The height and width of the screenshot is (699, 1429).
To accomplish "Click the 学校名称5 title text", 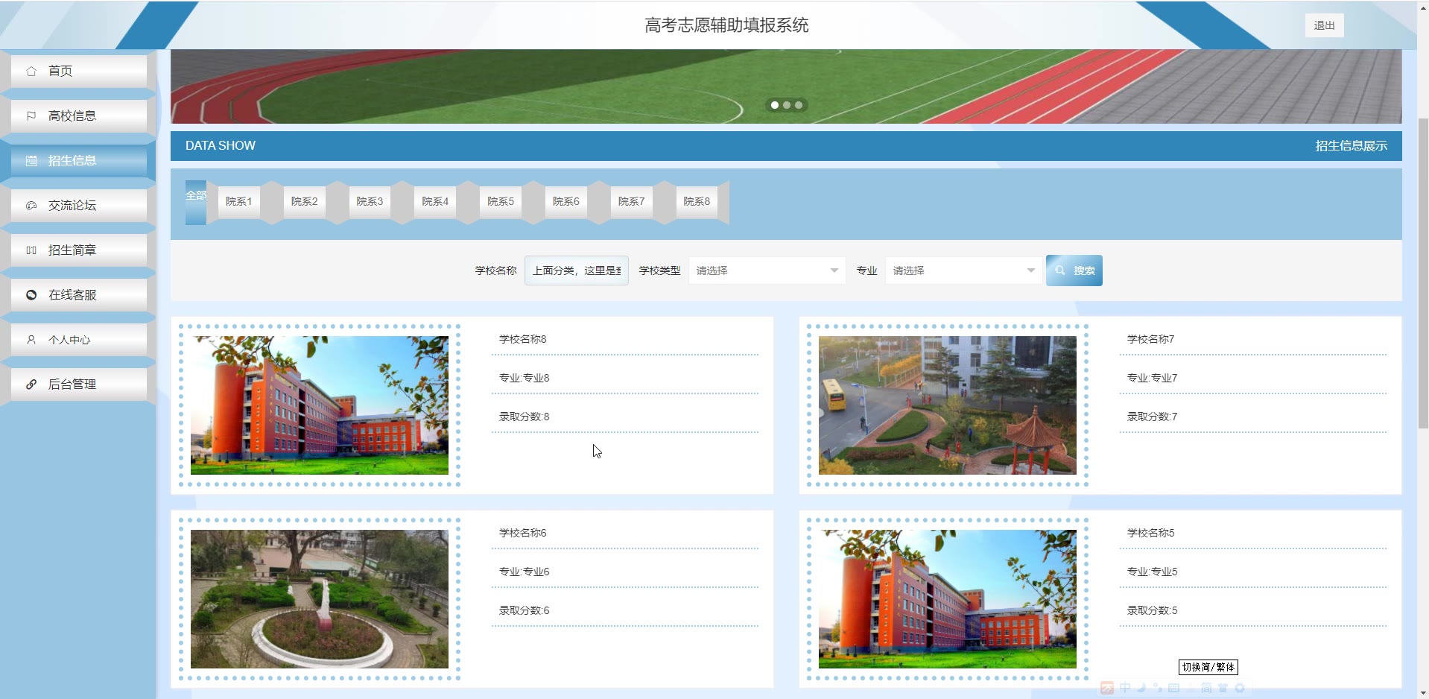I will [1150, 533].
